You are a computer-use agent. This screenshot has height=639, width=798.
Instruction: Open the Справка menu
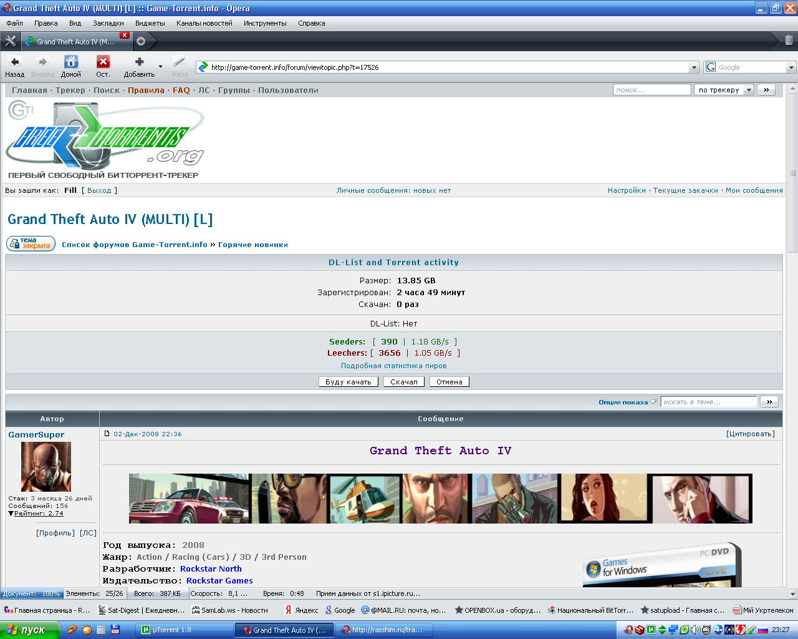point(312,23)
